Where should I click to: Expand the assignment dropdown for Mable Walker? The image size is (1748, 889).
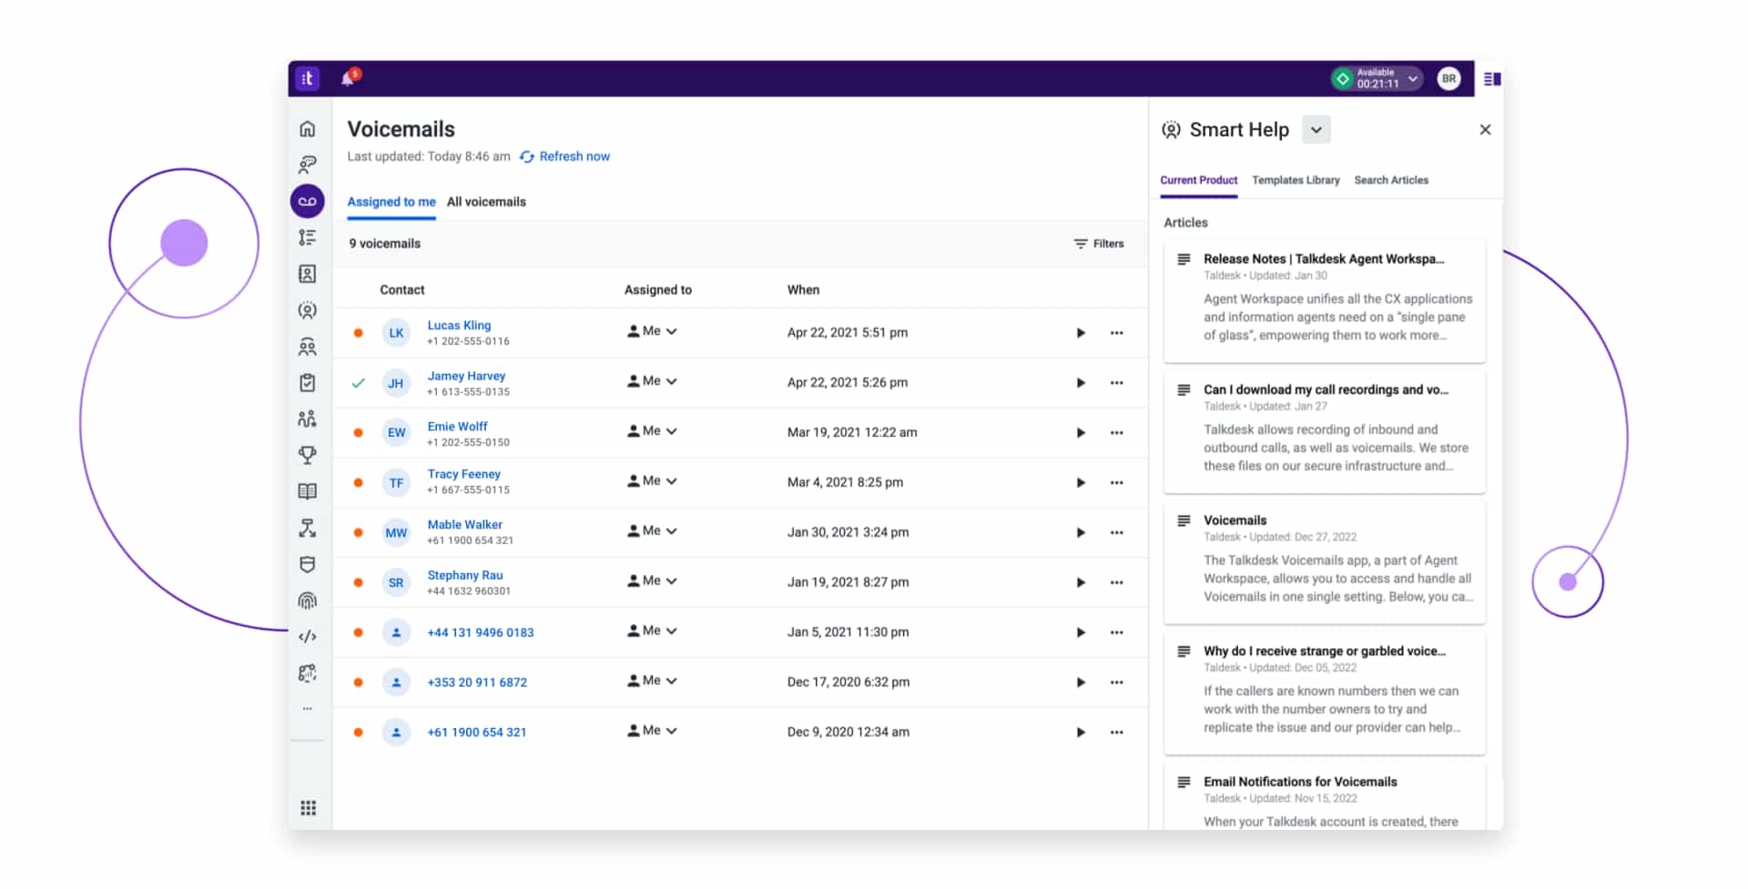[672, 530]
